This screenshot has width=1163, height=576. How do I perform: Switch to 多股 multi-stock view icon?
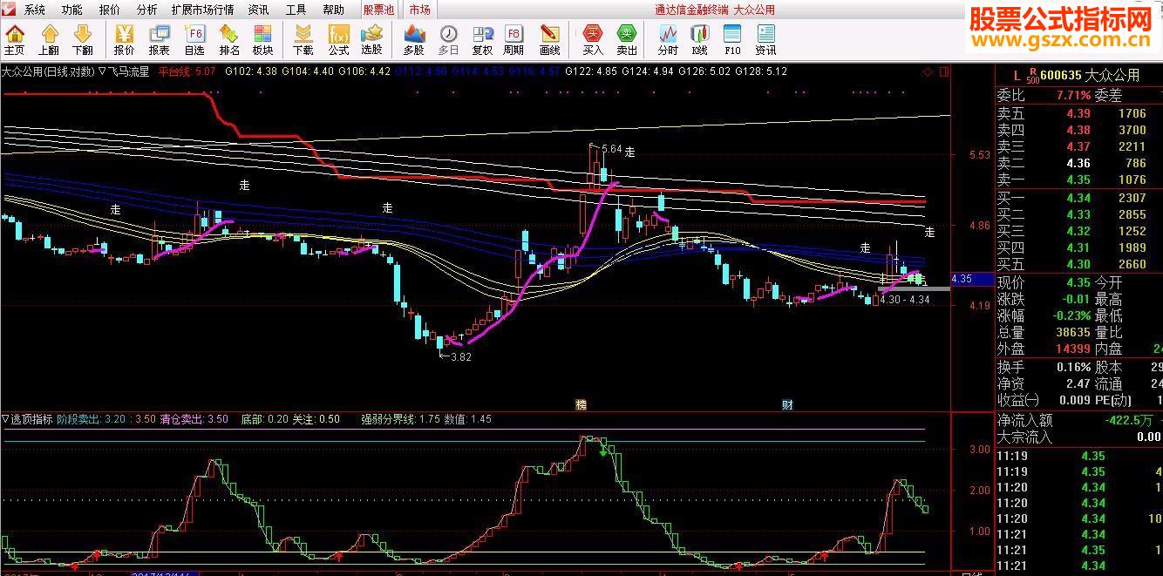click(413, 40)
